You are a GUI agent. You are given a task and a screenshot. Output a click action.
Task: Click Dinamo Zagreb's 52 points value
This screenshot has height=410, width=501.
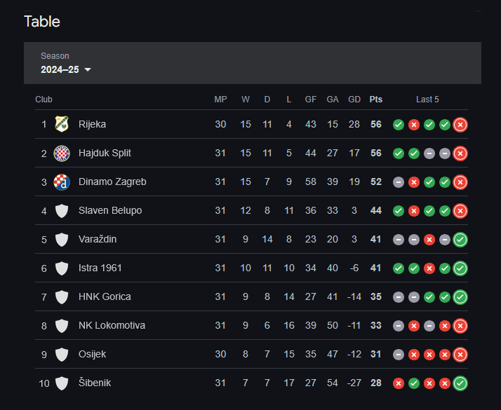(375, 182)
